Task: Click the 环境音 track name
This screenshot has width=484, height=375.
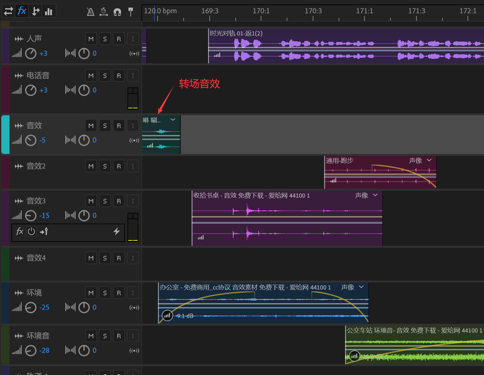Action: pyautogui.click(x=38, y=336)
